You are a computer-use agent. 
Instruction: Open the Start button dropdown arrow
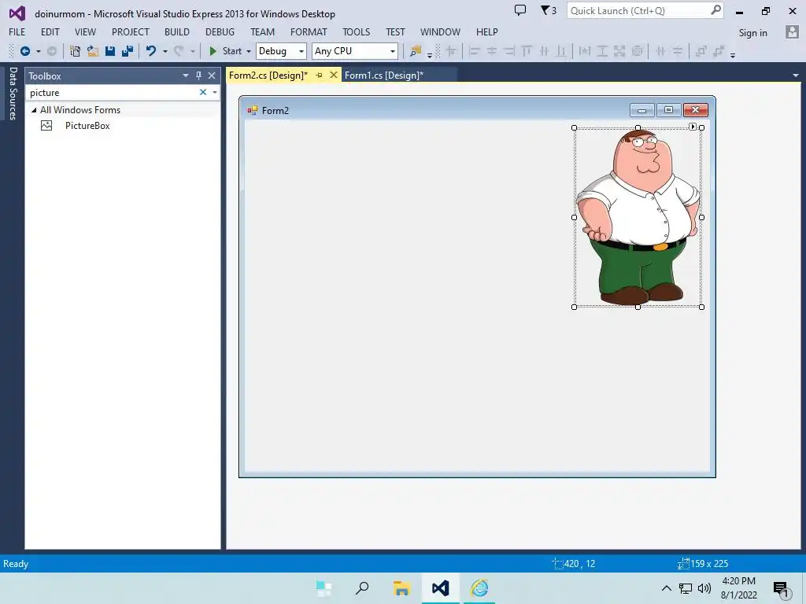click(x=248, y=51)
